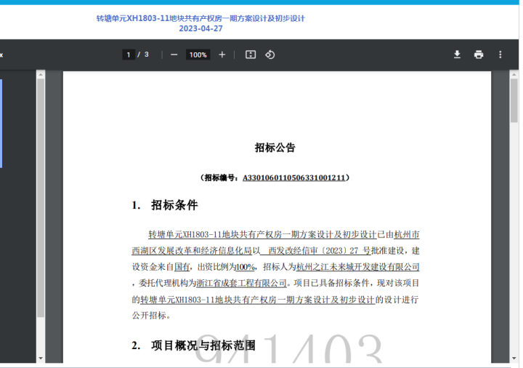Click the text 西发改经信审〔2023〕27 号
523x368 pixels.
(319, 251)
